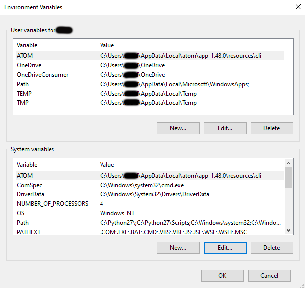Click Edit button under User variables
Viewport: 305px width, 288px height.
click(x=225, y=128)
